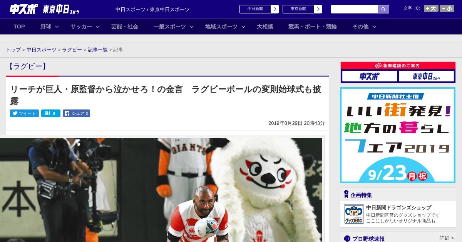
Task: Decrease text size with 小 button
Action: click(447, 8)
